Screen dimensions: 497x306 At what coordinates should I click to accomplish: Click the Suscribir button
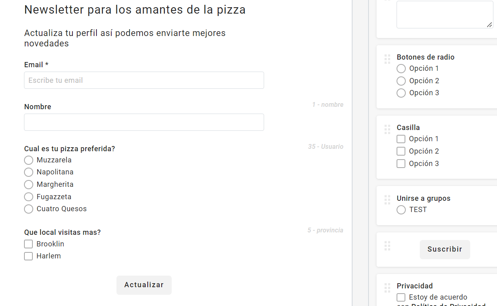click(445, 249)
